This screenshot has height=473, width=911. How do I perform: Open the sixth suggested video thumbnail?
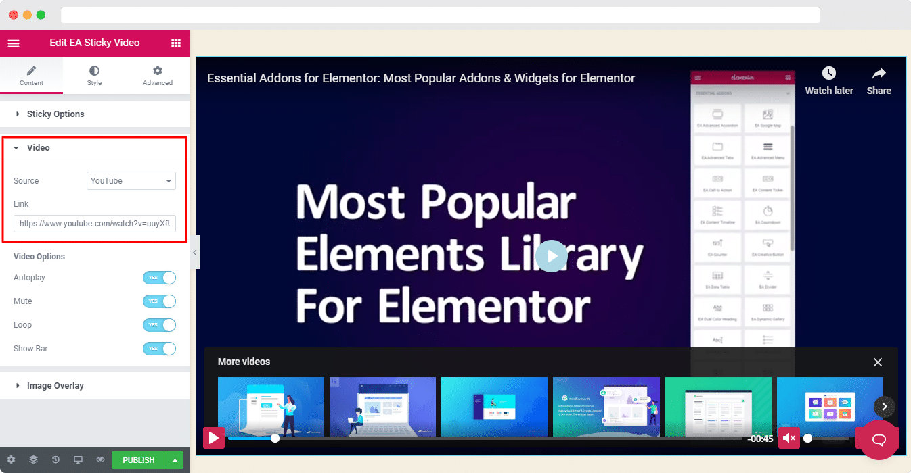coord(830,407)
